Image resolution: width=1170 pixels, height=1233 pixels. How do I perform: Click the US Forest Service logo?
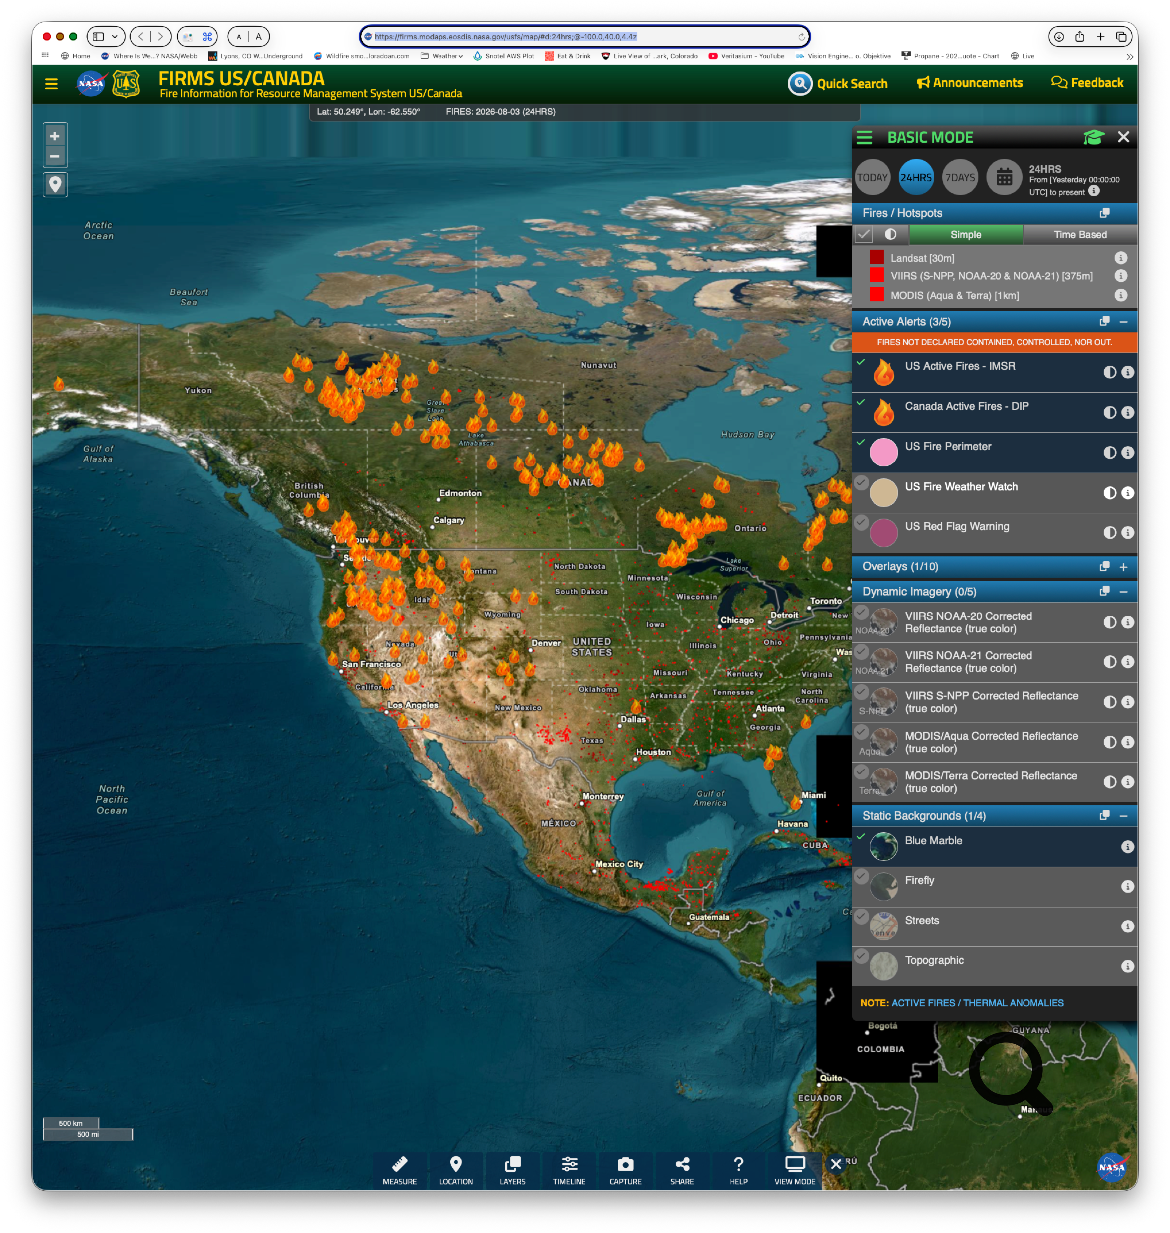tap(126, 84)
